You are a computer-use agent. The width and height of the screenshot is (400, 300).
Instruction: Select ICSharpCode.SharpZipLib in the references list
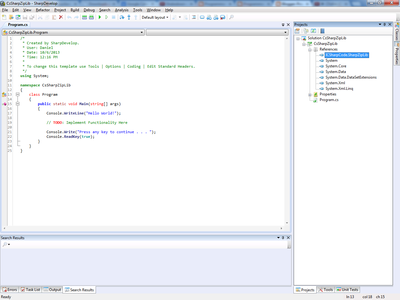tap(347, 55)
